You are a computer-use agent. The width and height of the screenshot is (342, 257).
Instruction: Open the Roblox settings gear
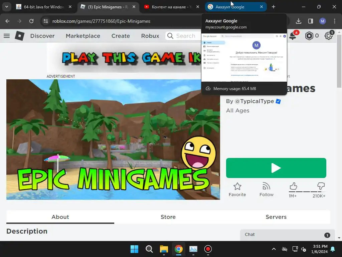click(329, 35)
